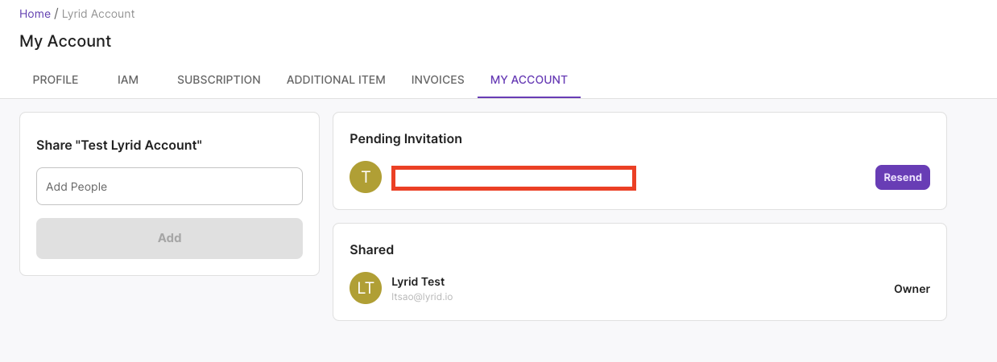Click the red-outlined pending invitee field
997x362 pixels.
coord(514,178)
